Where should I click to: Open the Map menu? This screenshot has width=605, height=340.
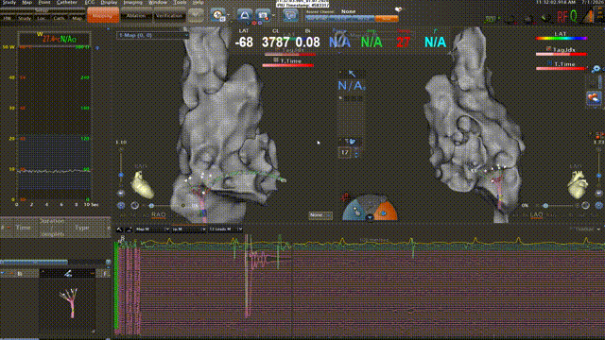tap(27, 2)
